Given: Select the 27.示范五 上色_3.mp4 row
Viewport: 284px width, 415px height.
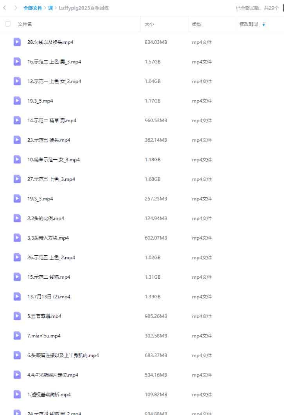Looking at the screenshot, I should coord(142,179).
